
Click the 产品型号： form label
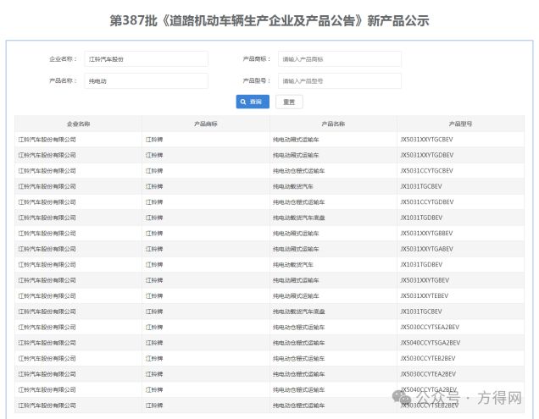pyautogui.click(x=257, y=80)
